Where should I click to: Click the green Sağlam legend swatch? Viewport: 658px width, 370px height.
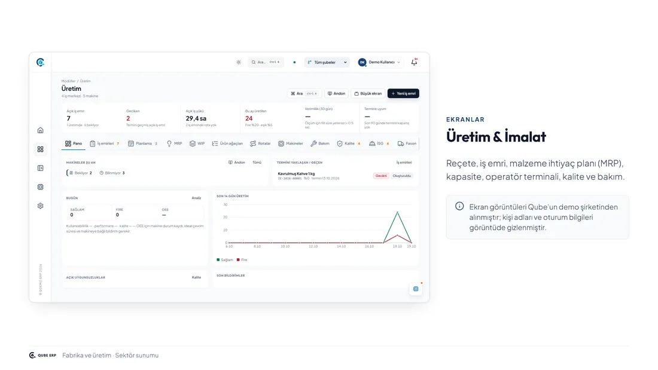coord(218,259)
